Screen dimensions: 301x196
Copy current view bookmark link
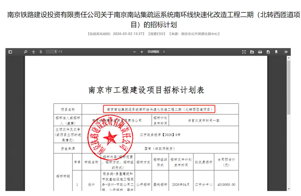coord(276,52)
